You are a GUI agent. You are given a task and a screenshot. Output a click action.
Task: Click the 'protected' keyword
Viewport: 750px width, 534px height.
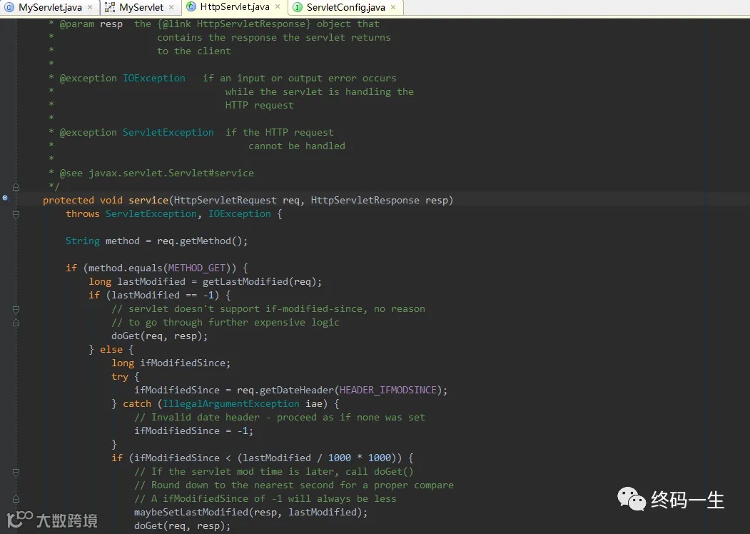(x=69, y=200)
